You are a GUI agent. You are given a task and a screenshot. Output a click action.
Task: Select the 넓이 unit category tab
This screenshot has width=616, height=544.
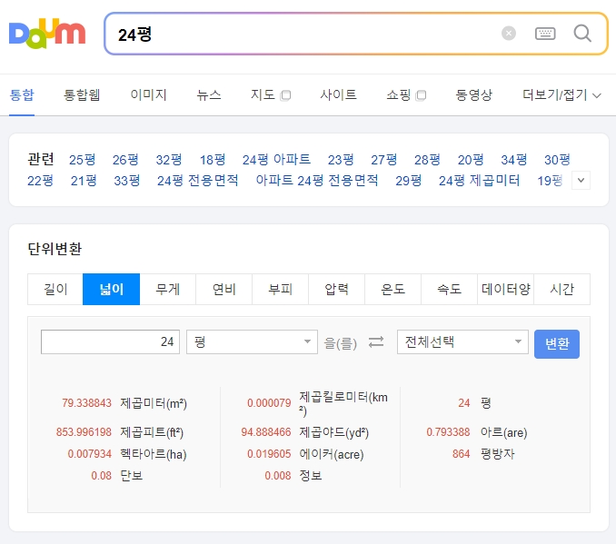112,290
